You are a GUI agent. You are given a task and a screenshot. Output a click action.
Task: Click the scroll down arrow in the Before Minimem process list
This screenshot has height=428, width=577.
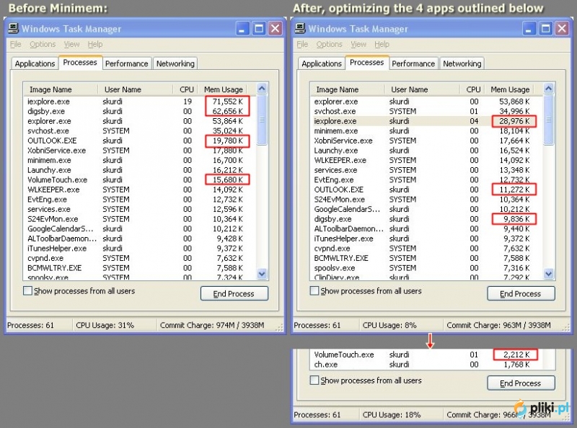tap(262, 274)
